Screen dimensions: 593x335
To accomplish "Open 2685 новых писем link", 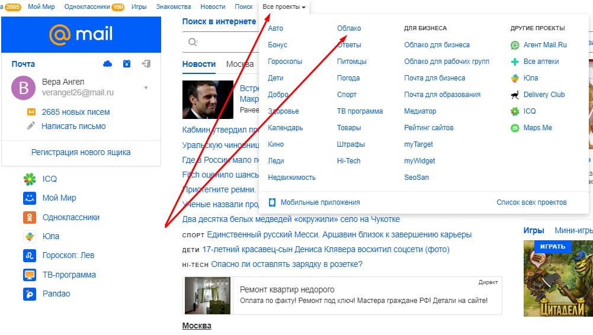I will (x=76, y=112).
